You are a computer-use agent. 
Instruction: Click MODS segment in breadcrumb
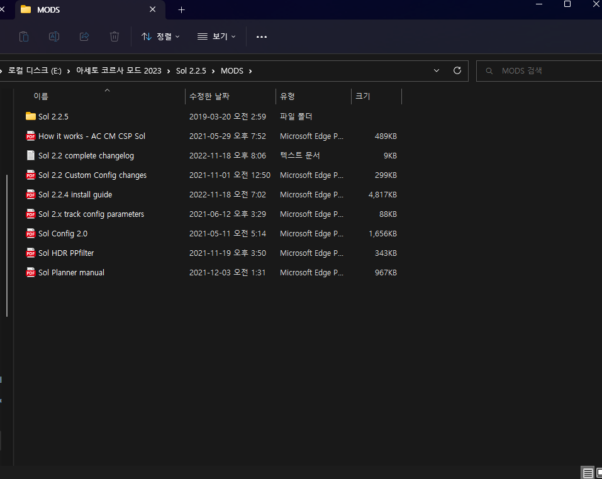(232, 71)
